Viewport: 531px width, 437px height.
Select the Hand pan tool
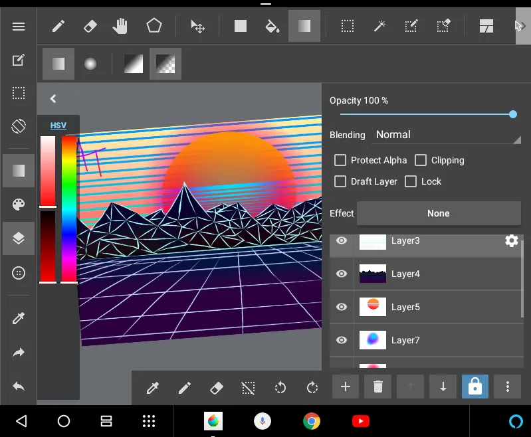point(120,26)
